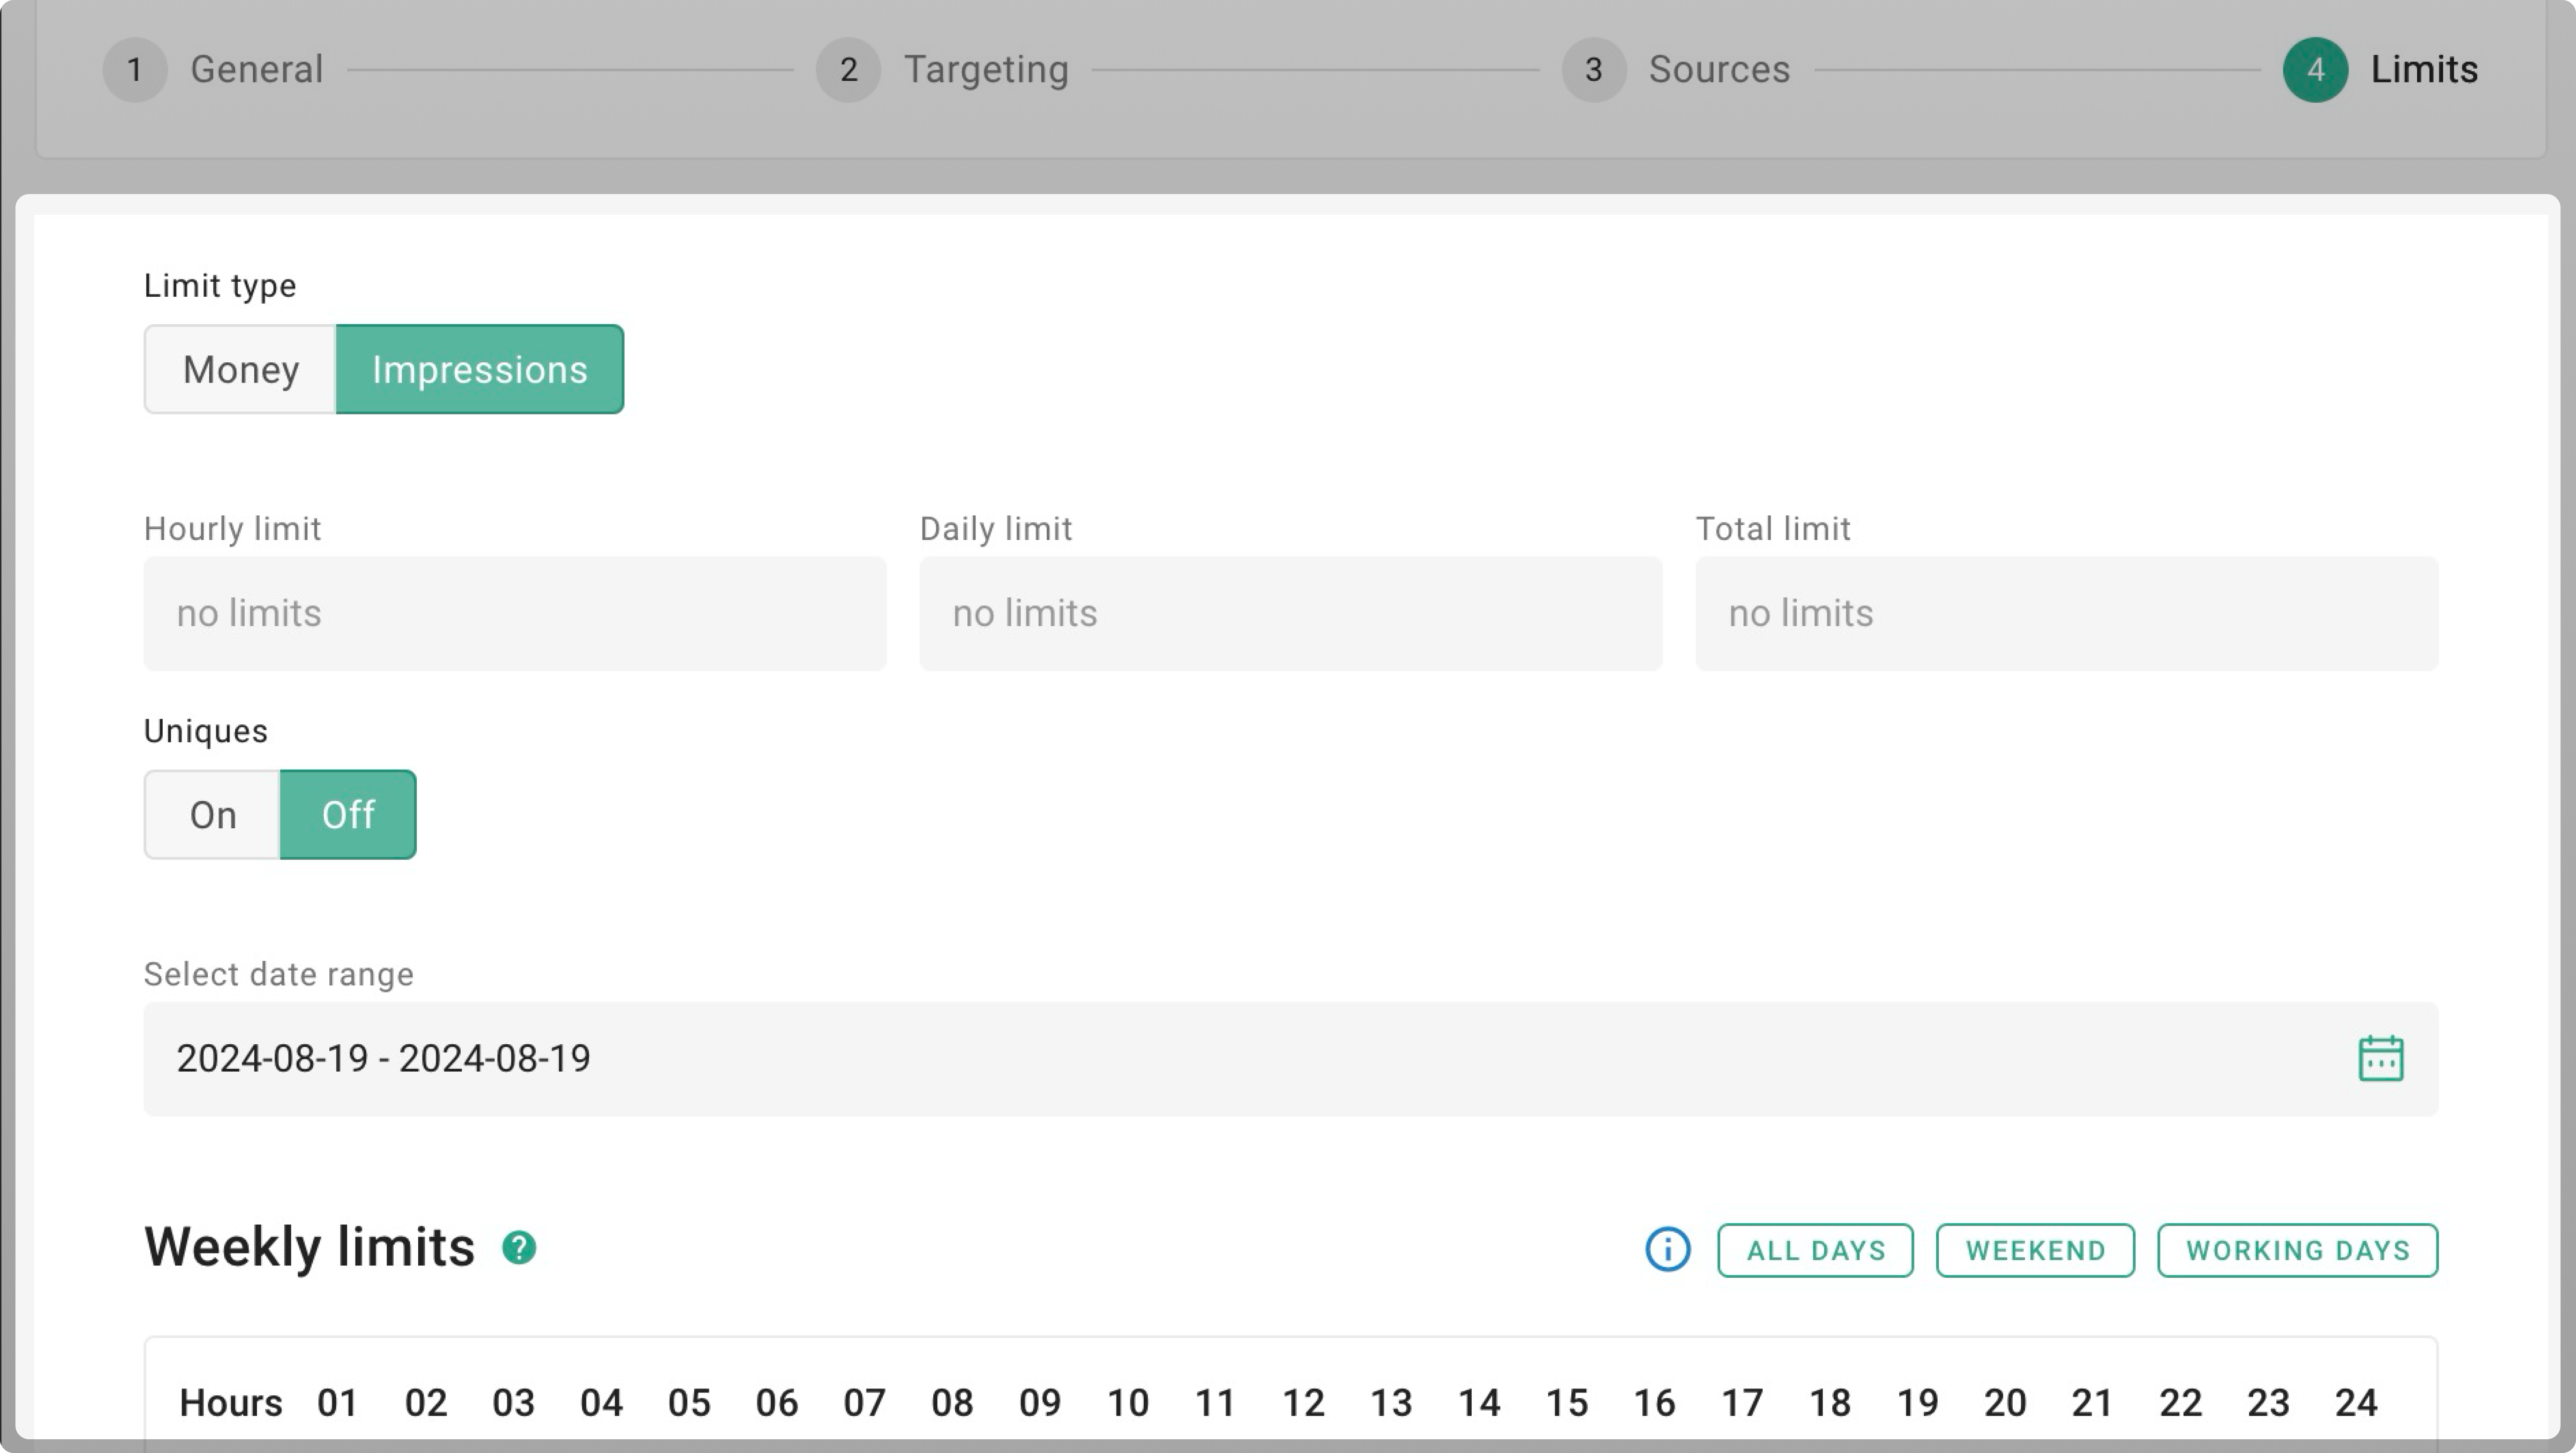Click the Total limit input field
Image resolution: width=2576 pixels, height=1453 pixels.
point(2066,613)
